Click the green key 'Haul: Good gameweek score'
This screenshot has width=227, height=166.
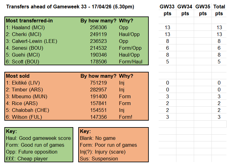[38, 138]
